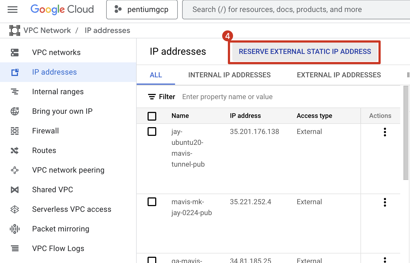Click Reserve External Static IP Address button
Viewport: 410px width, 263px height.
[x=305, y=52]
